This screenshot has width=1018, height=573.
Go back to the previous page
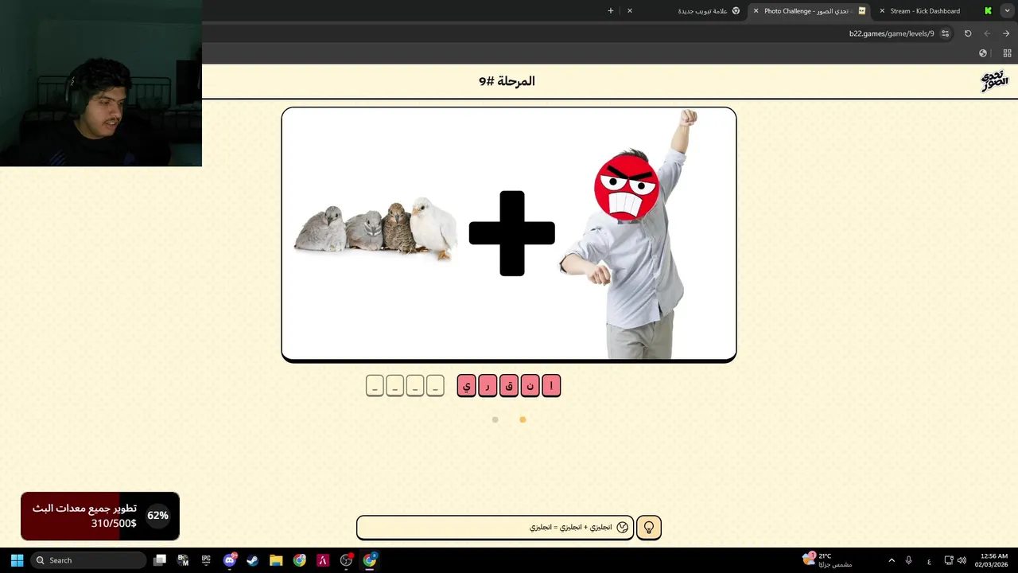pyautogui.click(x=1006, y=33)
